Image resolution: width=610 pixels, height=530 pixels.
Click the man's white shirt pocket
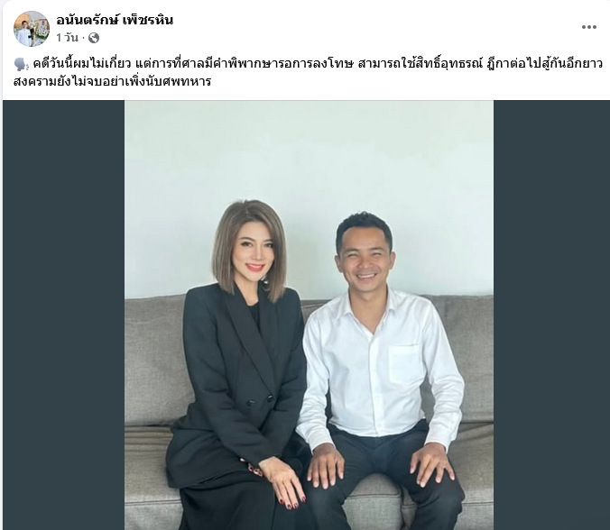pyautogui.click(x=406, y=364)
